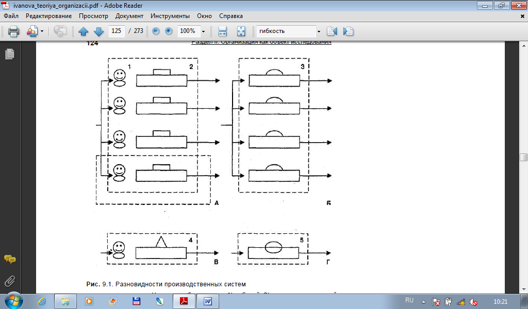Open the volume muted speaker tray icon
The image size is (528, 309).
[x=473, y=302]
